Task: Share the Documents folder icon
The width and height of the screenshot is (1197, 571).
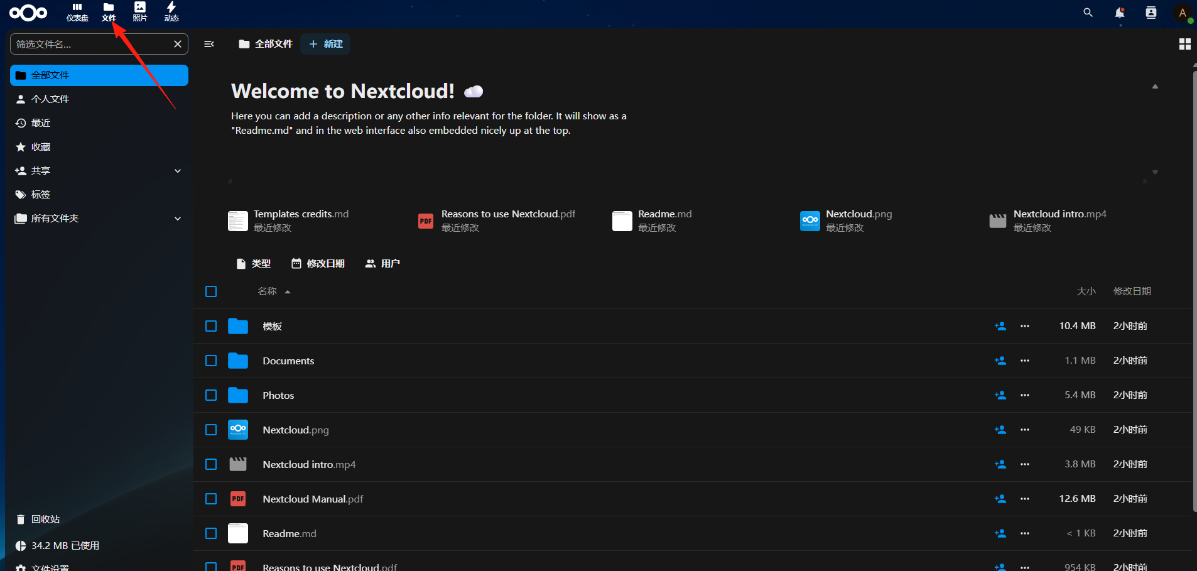Action: click(x=1000, y=361)
